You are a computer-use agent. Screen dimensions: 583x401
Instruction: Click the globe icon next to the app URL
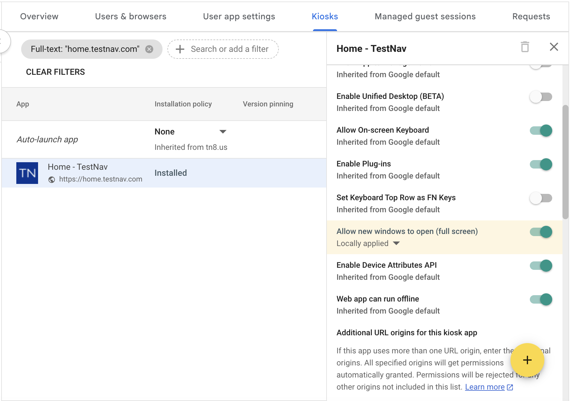point(52,179)
